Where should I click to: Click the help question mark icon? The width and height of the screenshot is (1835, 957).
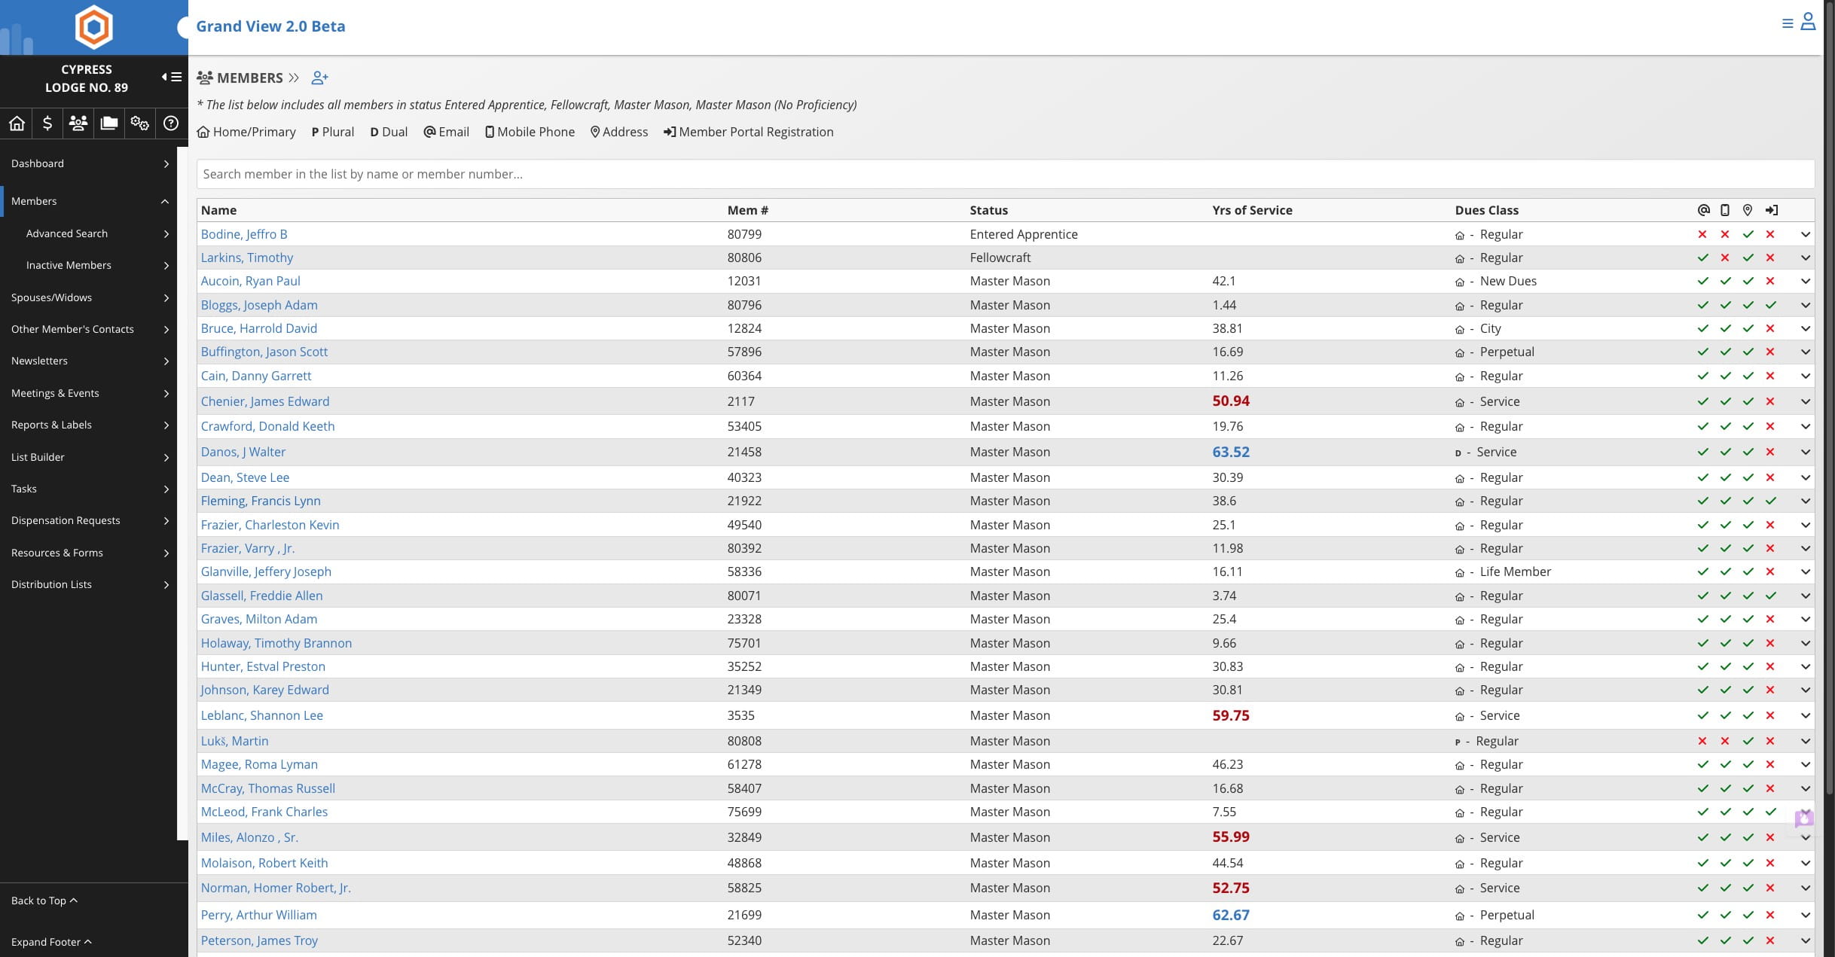click(x=171, y=123)
